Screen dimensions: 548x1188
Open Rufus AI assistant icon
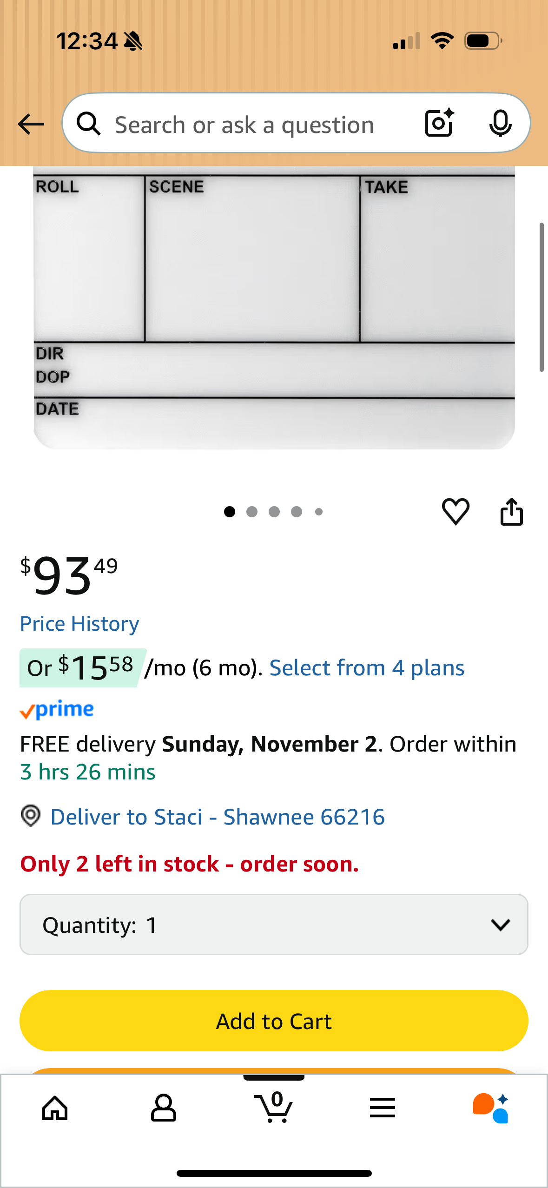pos(491,1108)
